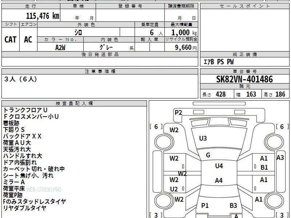The image size is (291, 218).
Task: Select the height value 186
Action: coord(280,94)
